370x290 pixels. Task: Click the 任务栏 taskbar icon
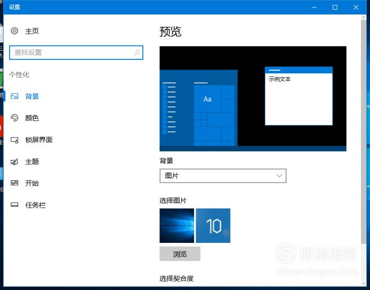[14, 205]
